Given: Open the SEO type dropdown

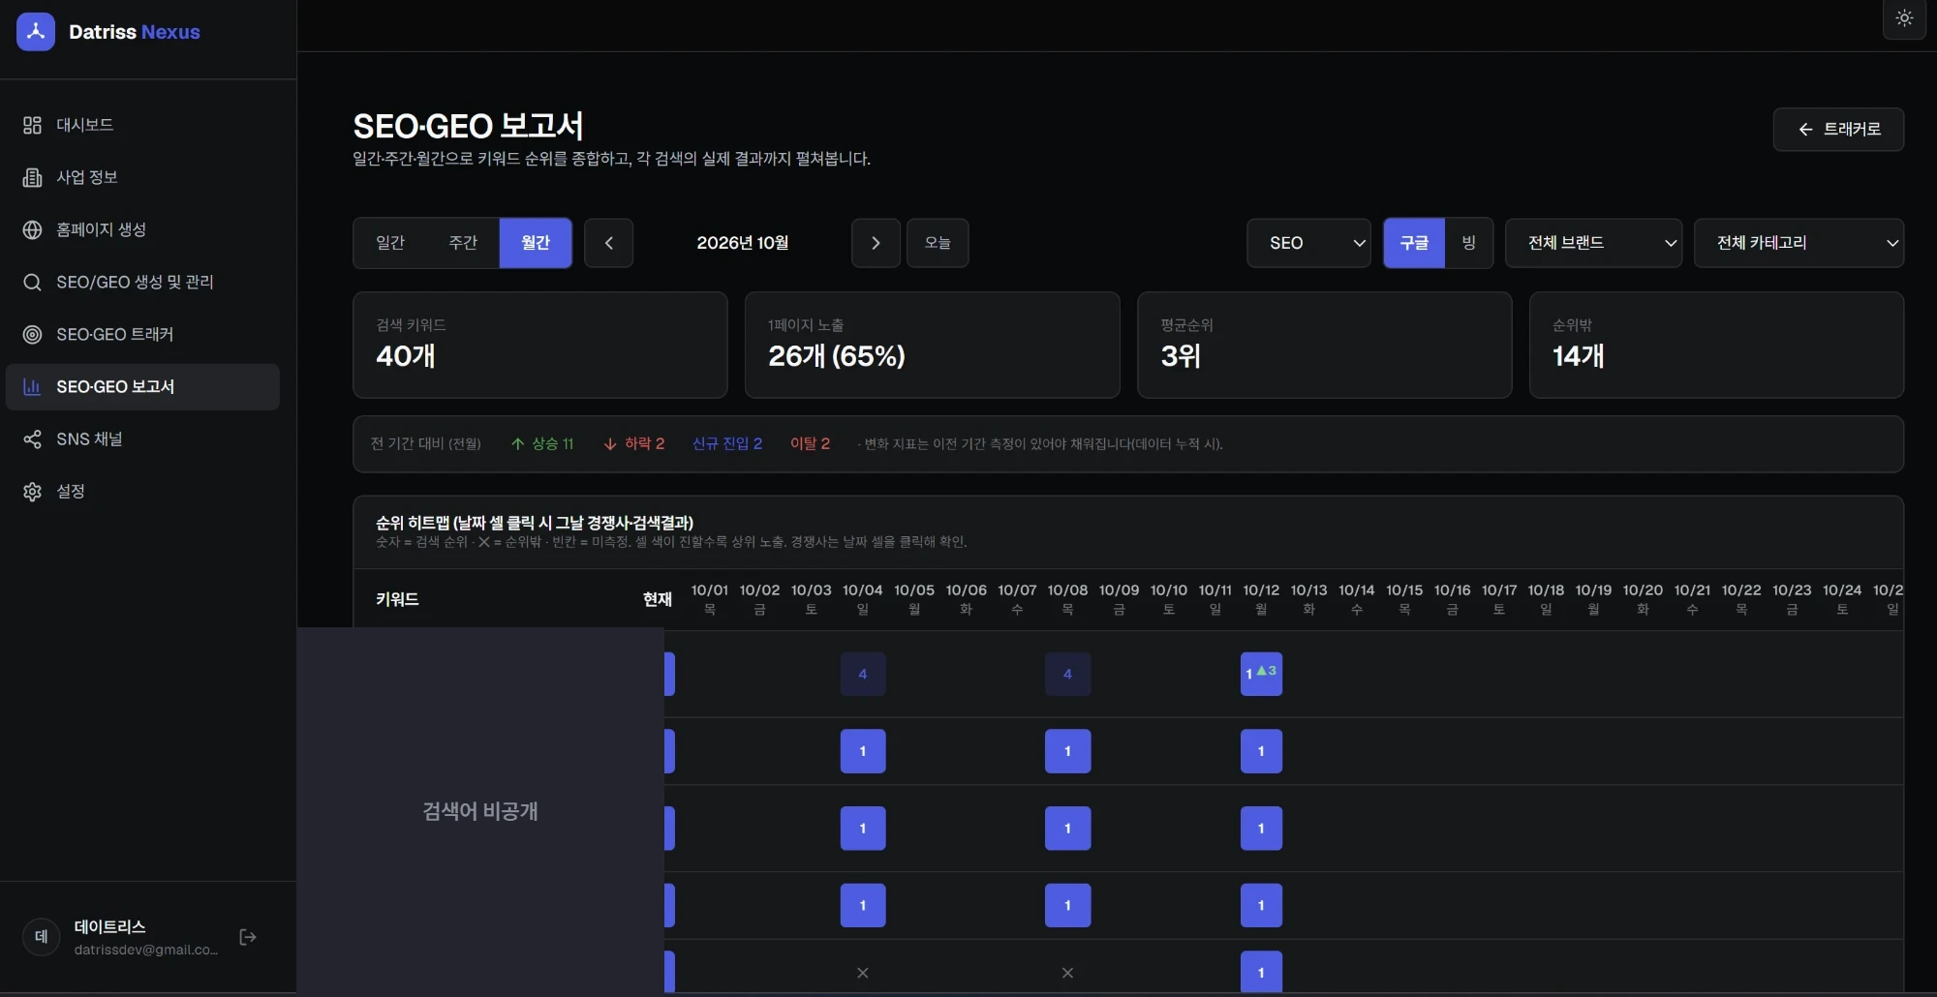Looking at the screenshot, I should coord(1308,243).
